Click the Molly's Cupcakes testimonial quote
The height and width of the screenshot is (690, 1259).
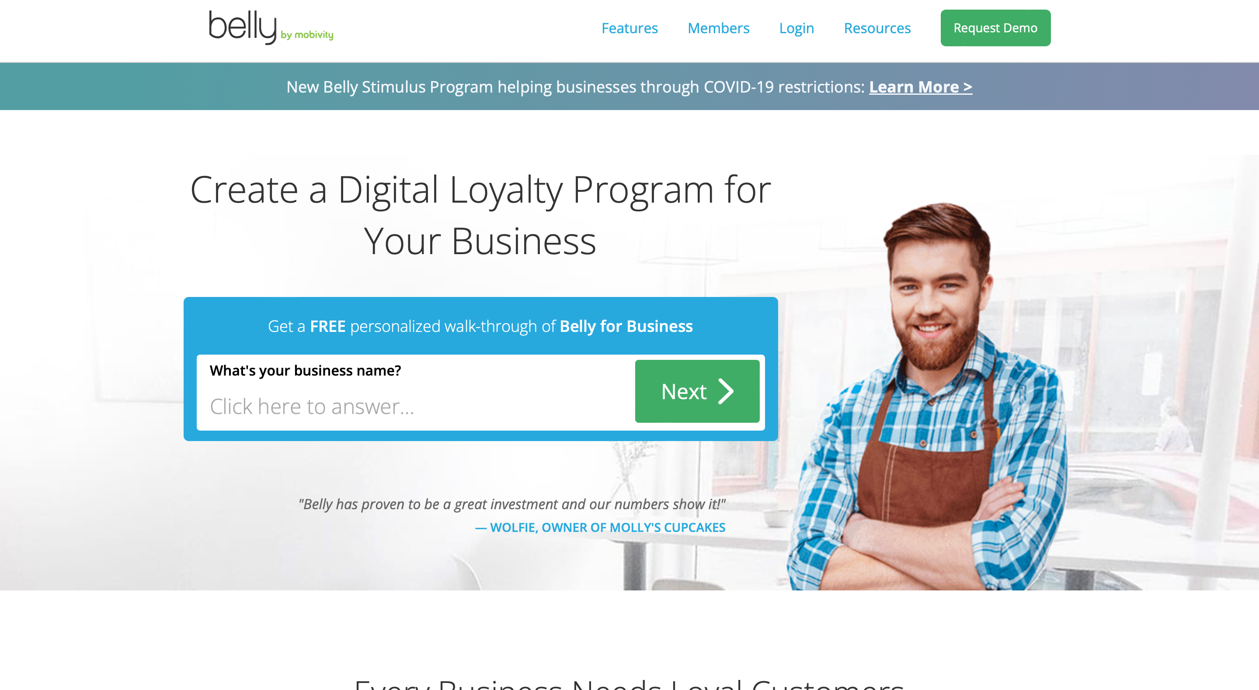(x=512, y=504)
